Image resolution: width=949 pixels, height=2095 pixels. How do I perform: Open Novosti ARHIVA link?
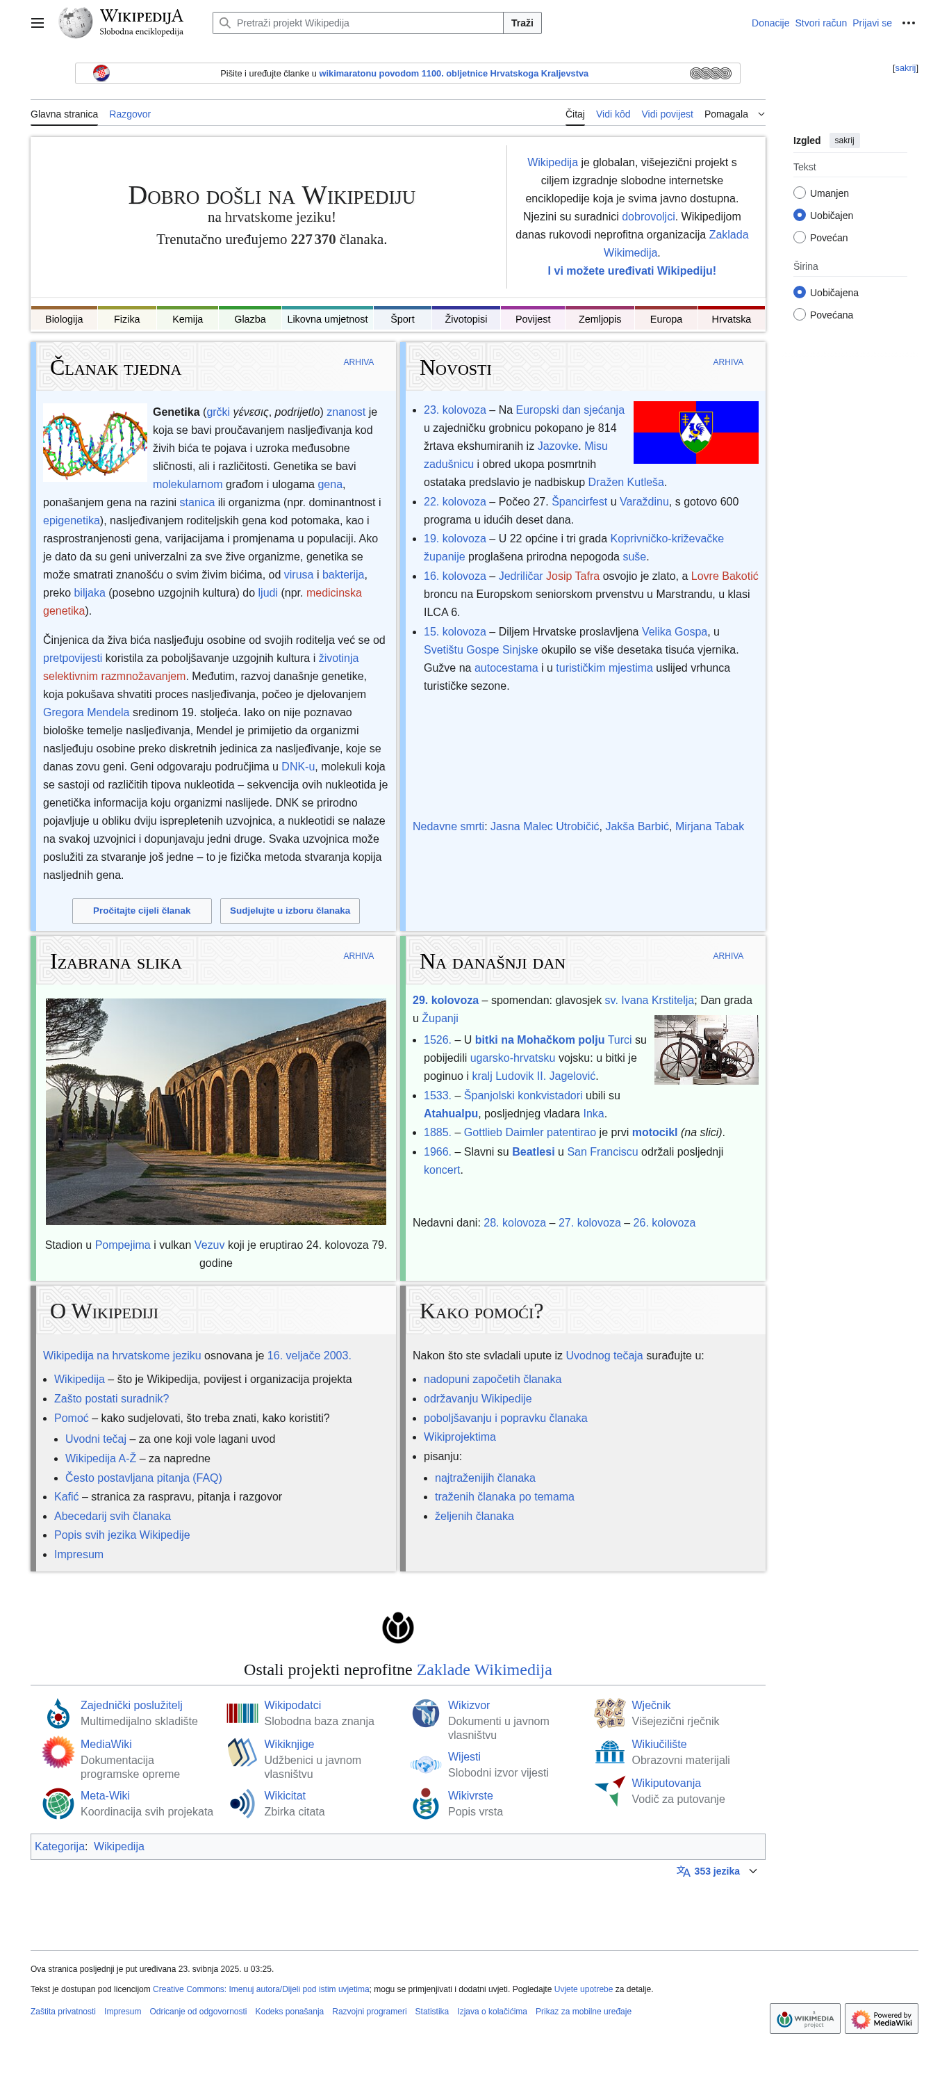(x=728, y=362)
